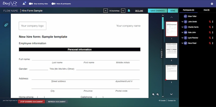Click the DONE button
Screen dimensions: 216x107
pos(173,11)
